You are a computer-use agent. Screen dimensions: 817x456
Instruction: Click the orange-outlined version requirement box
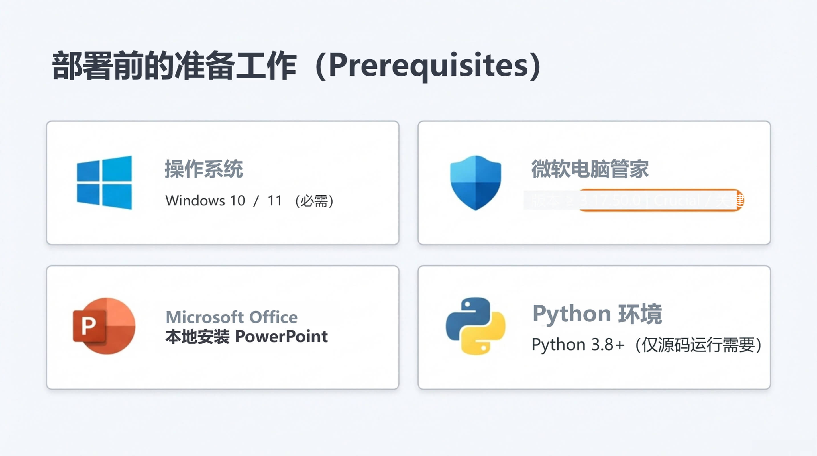pyautogui.click(x=660, y=200)
